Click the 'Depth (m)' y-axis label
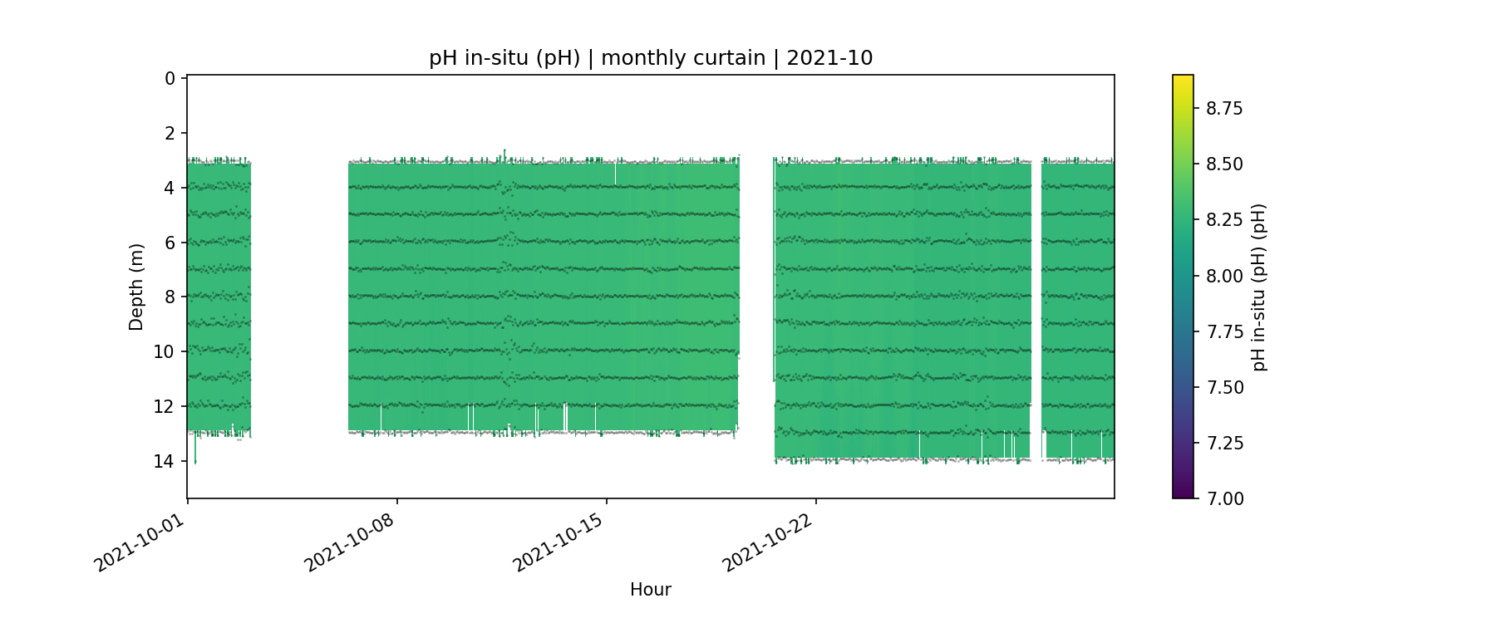 tap(136, 287)
